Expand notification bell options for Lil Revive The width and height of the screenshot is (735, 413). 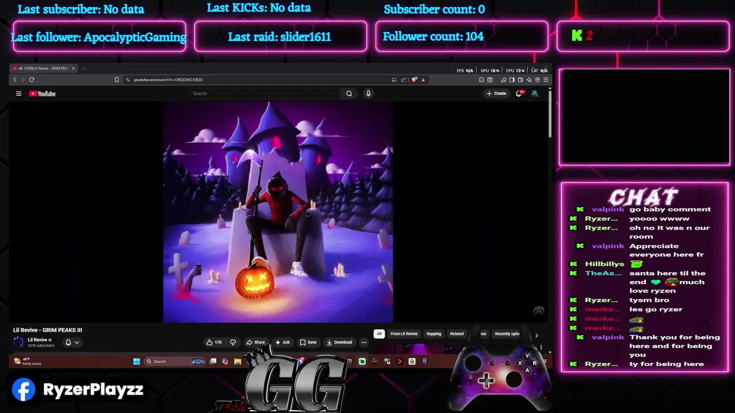click(72, 342)
